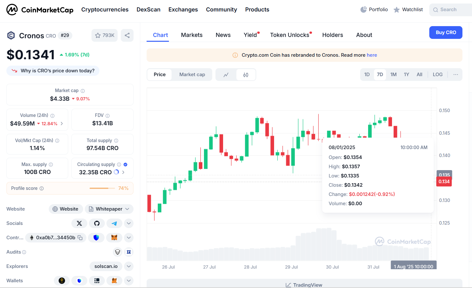Switch chart to Market cap view
Viewport: 472px width, 288px height.
pyautogui.click(x=192, y=75)
